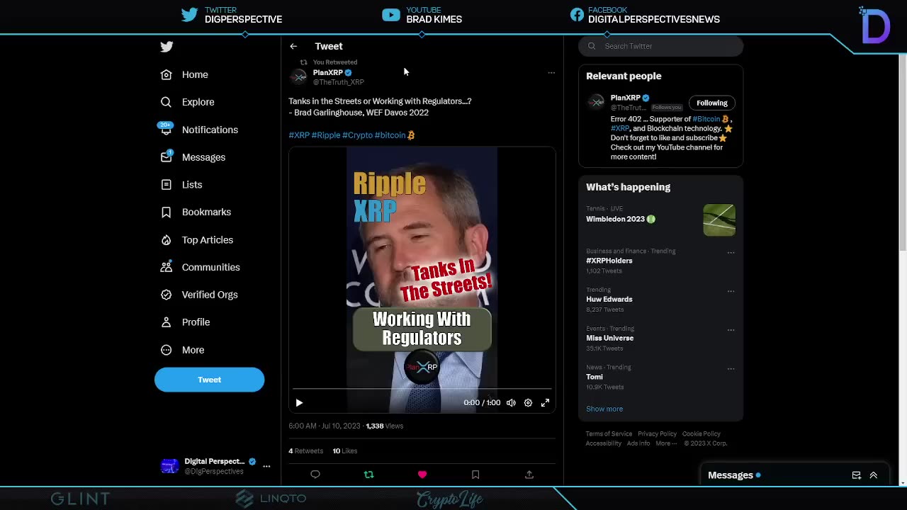
Task: Open the Terms of Service link
Action: pyautogui.click(x=609, y=433)
